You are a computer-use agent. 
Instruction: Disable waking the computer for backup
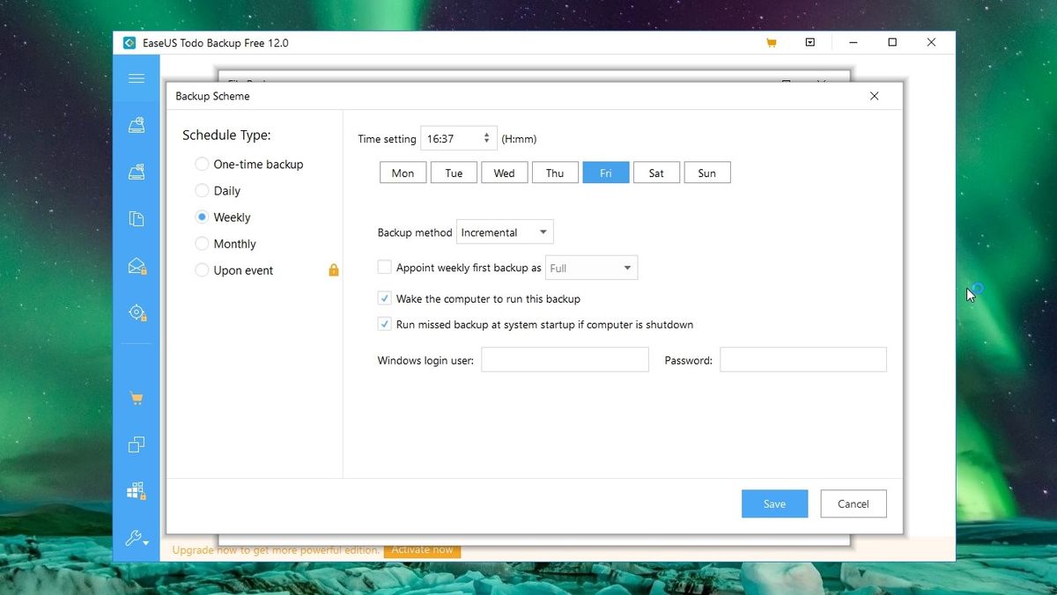tap(384, 297)
